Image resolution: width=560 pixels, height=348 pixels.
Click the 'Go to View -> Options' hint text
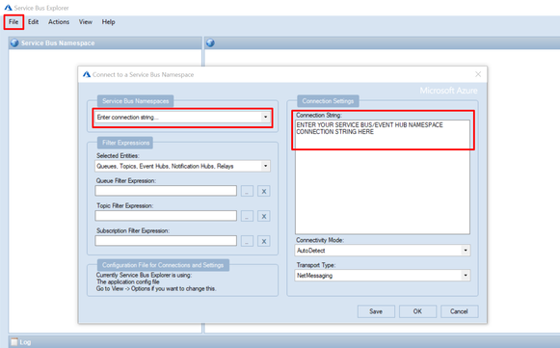point(156,288)
